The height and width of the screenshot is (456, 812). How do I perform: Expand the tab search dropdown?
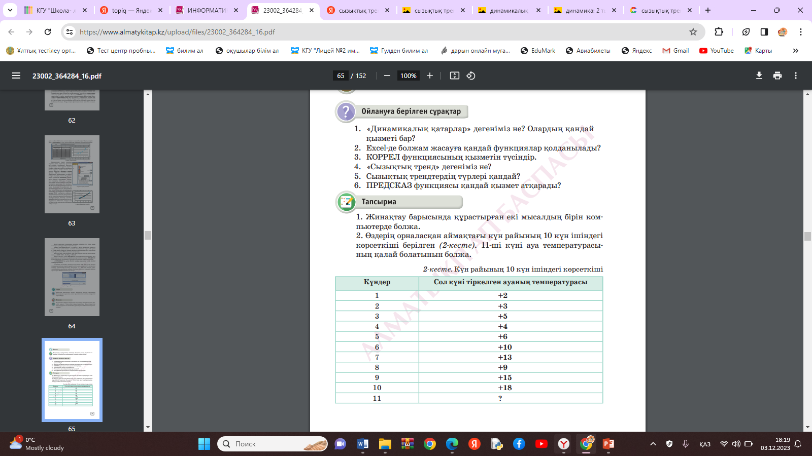[x=10, y=10]
